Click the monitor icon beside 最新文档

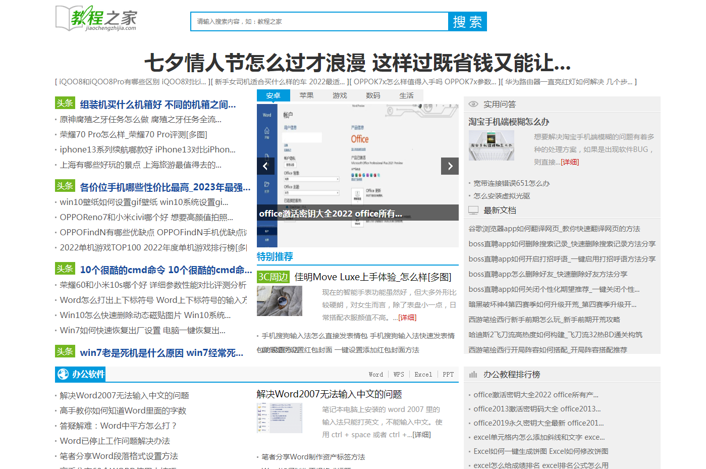[473, 210]
